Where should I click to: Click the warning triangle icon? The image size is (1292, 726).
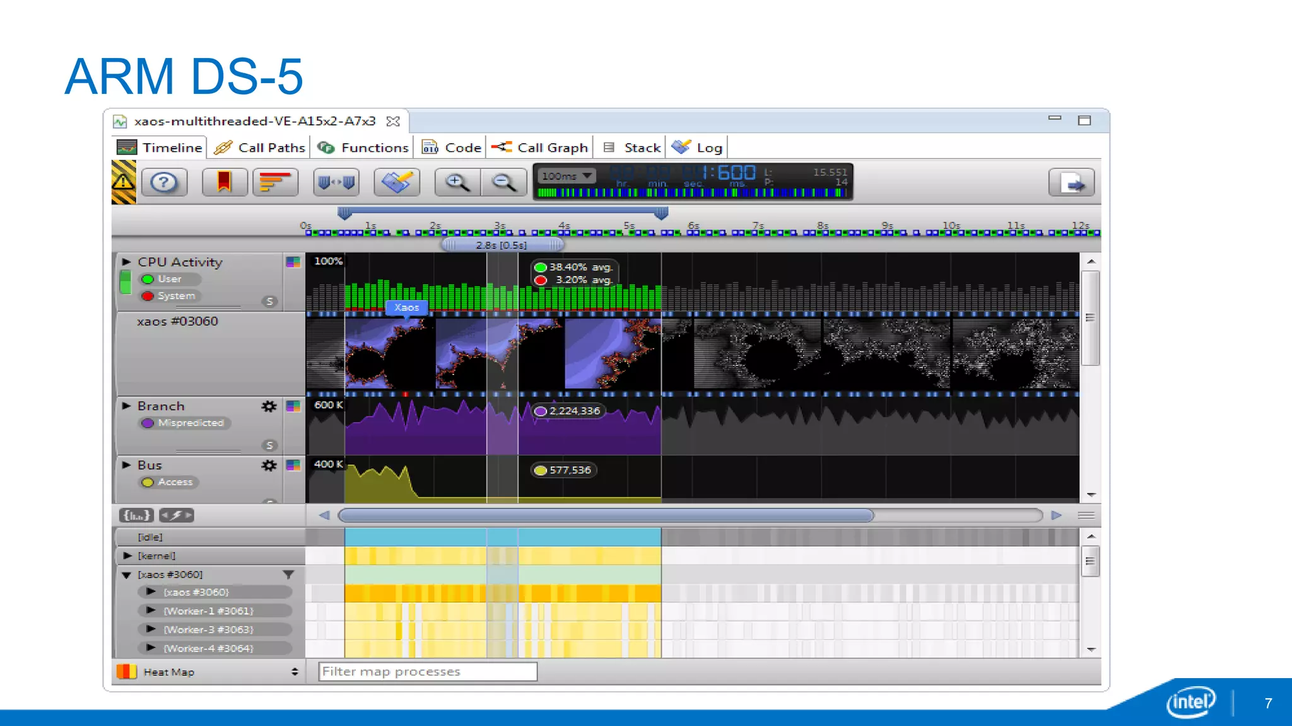click(x=124, y=182)
